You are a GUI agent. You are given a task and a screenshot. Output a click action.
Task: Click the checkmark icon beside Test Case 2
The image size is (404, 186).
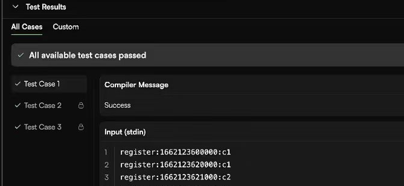coord(17,105)
